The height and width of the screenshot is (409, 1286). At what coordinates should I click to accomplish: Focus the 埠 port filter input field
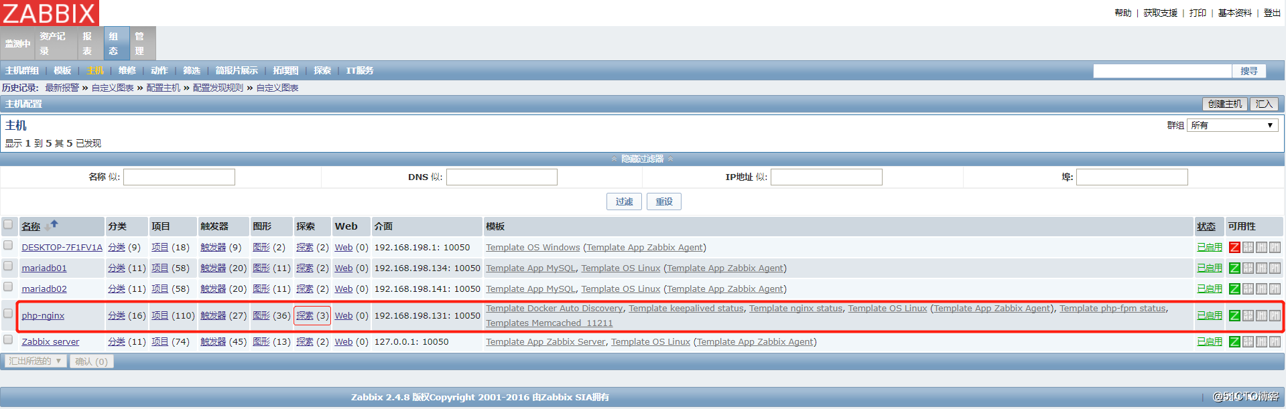tap(1132, 177)
